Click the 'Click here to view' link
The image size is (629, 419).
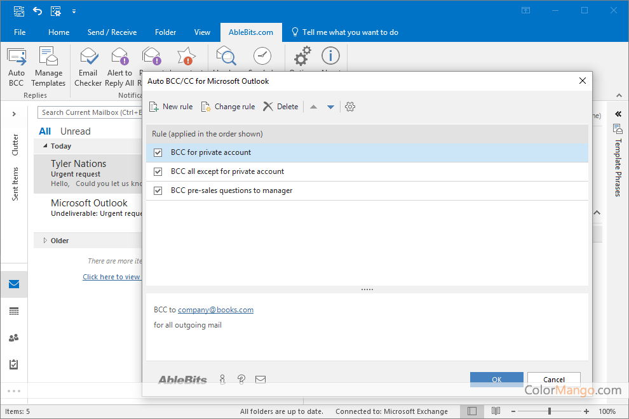(x=112, y=277)
